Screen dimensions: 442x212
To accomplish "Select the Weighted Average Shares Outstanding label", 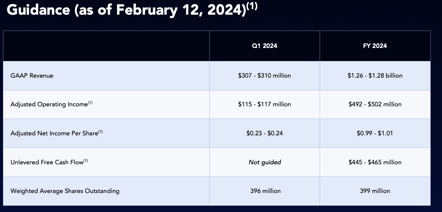I will pyautogui.click(x=65, y=191).
